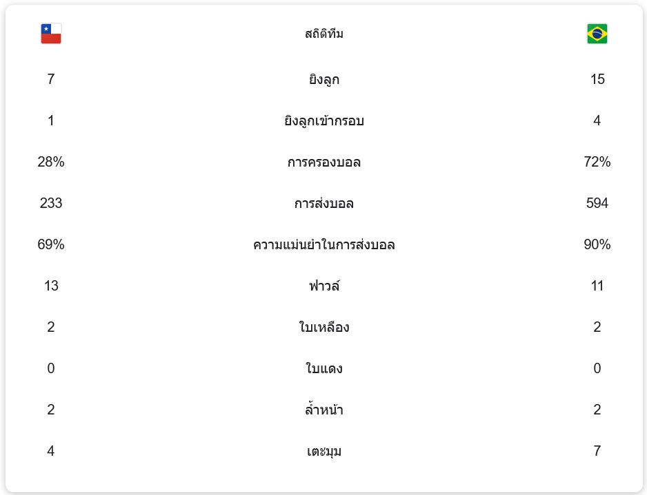Select the ใบเหลือง yellow cards label
The image size is (647, 495).
coord(323,328)
